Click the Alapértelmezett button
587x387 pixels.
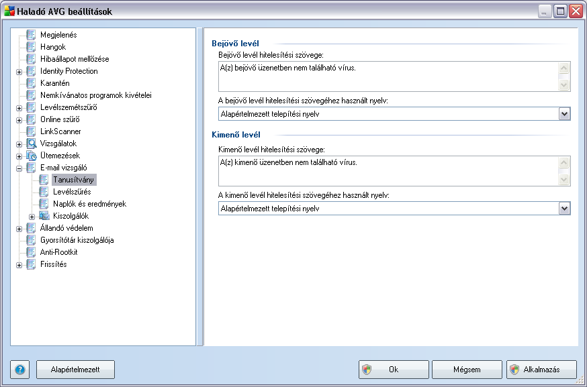(x=76, y=370)
